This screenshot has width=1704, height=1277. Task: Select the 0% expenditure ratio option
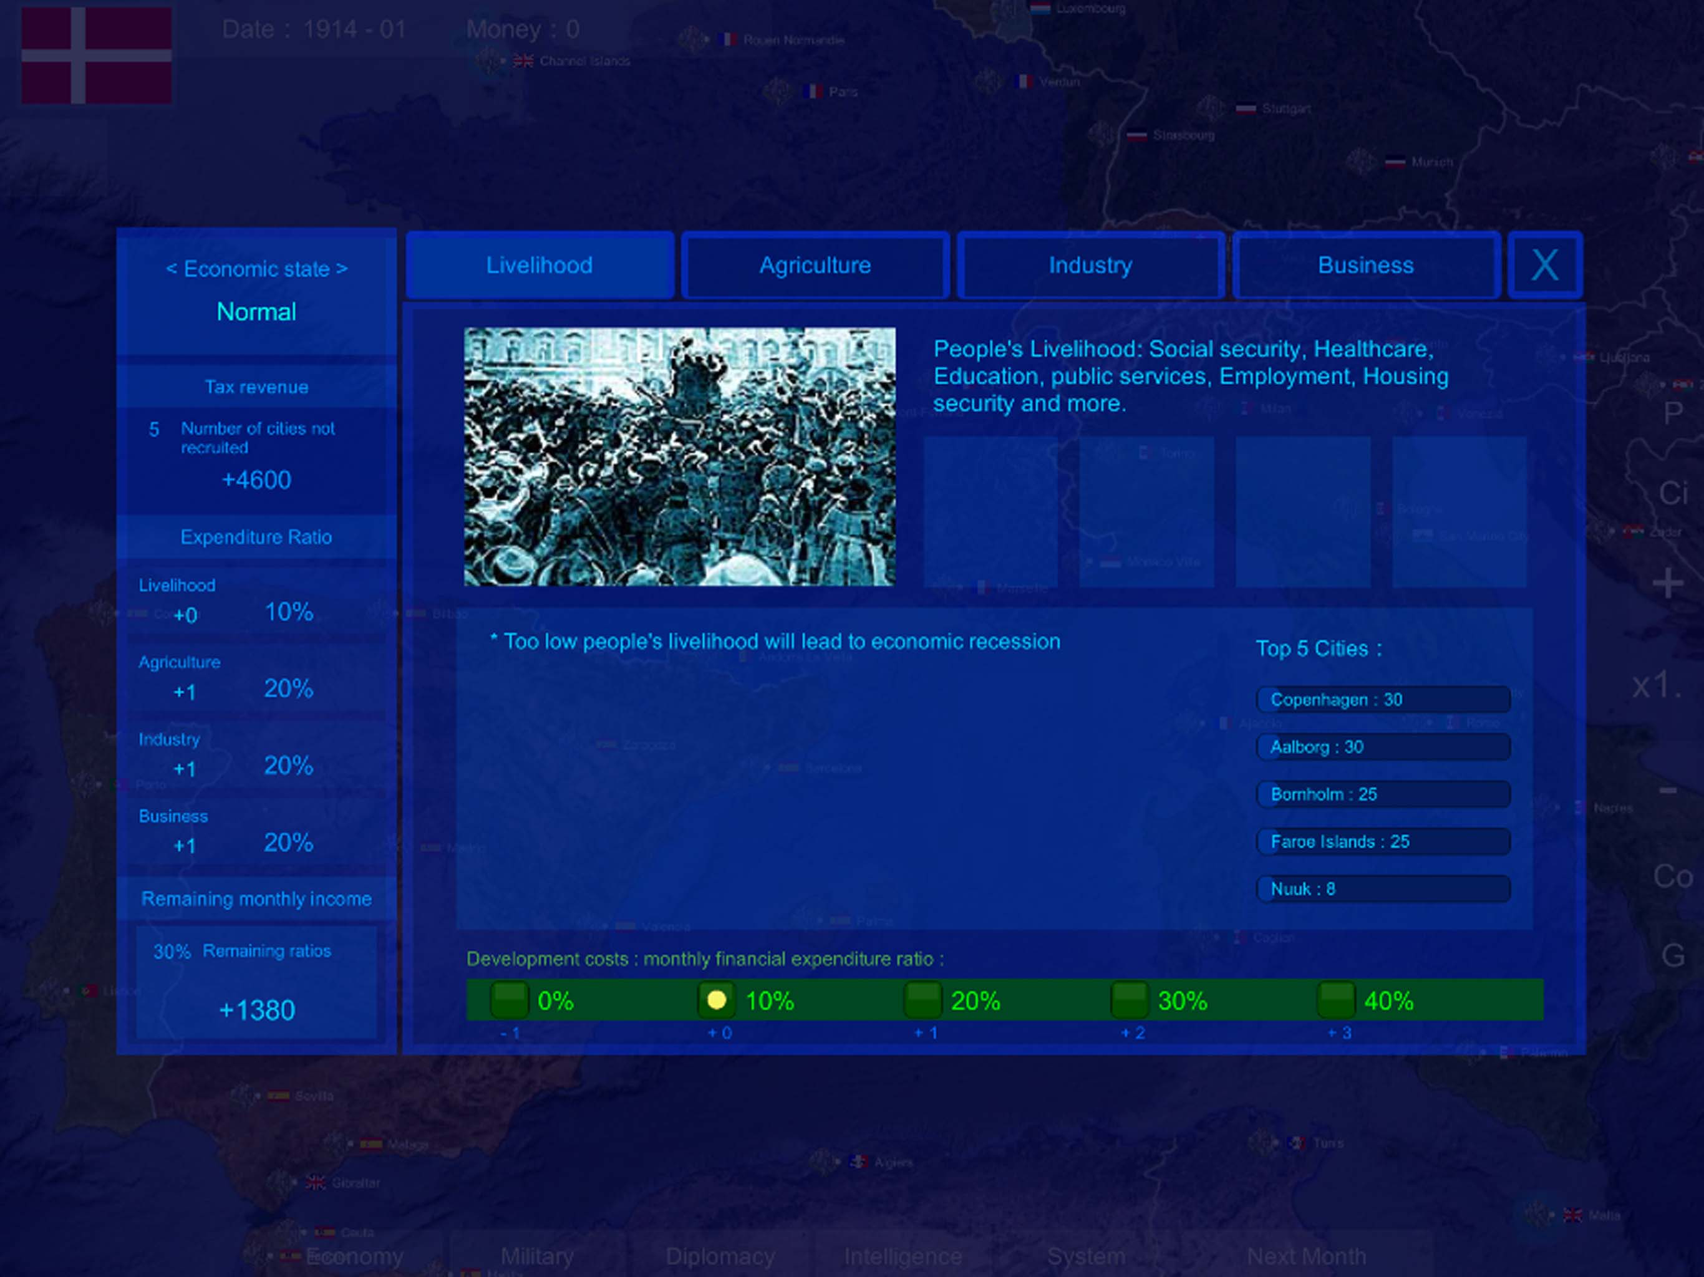[x=509, y=1000]
